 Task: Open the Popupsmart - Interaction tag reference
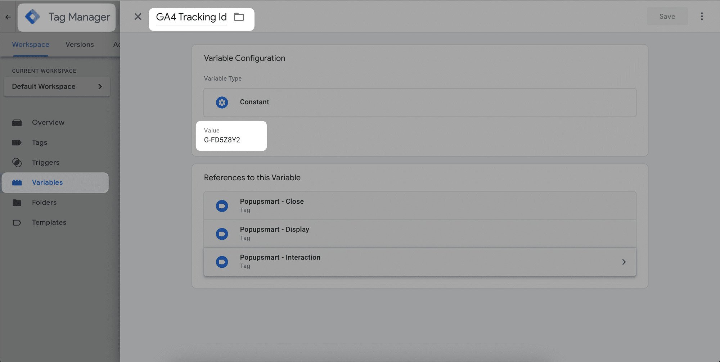[x=420, y=262]
